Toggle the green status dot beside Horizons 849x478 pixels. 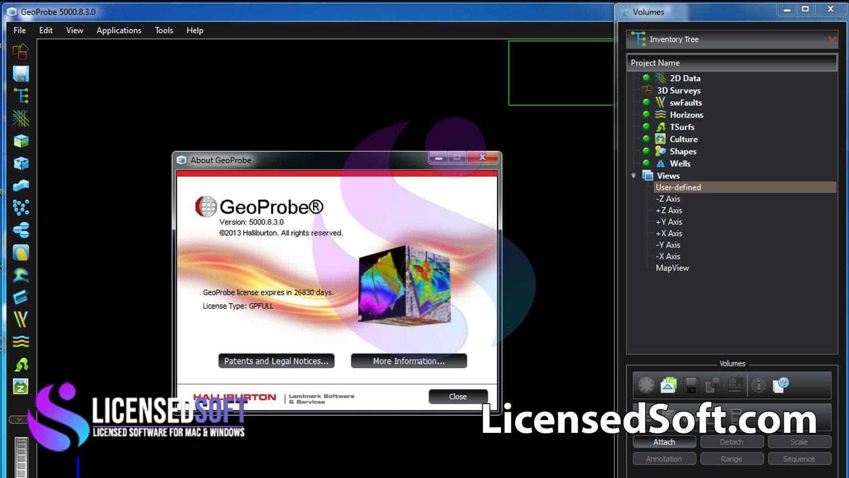(x=646, y=115)
